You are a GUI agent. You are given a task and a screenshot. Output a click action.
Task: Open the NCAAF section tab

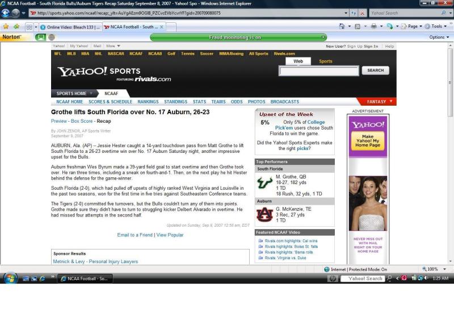(111, 93)
